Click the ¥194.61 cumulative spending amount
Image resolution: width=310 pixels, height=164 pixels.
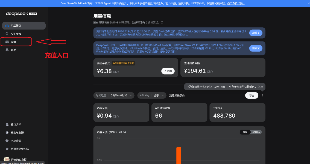pos(195,71)
